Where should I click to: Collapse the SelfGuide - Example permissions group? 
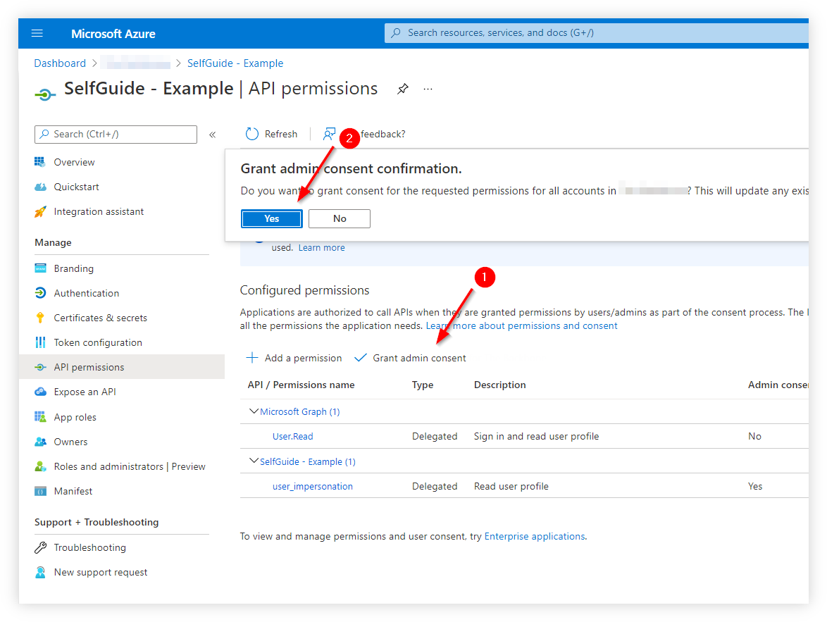[x=254, y=461]
